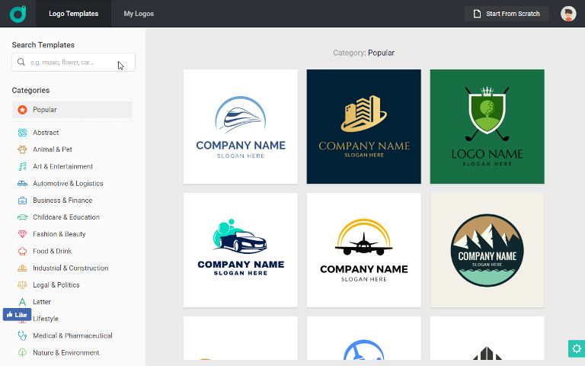Select the Abstract category icon
Viewport: 585px width, 366px height.
click(x=23, y=133)
